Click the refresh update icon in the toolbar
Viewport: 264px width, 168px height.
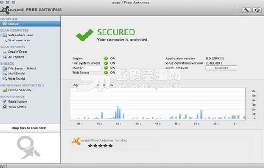point(257,10)
